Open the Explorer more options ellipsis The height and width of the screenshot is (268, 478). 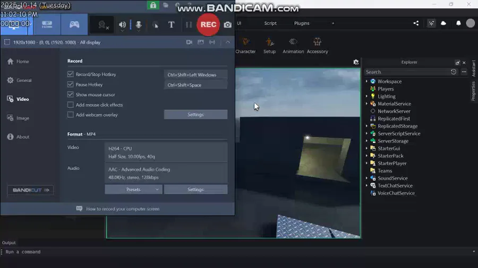coord(464,72)
